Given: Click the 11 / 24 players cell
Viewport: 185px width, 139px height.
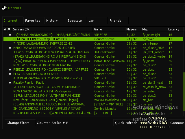Looking at the screenshot, I should tap(132, 61).
